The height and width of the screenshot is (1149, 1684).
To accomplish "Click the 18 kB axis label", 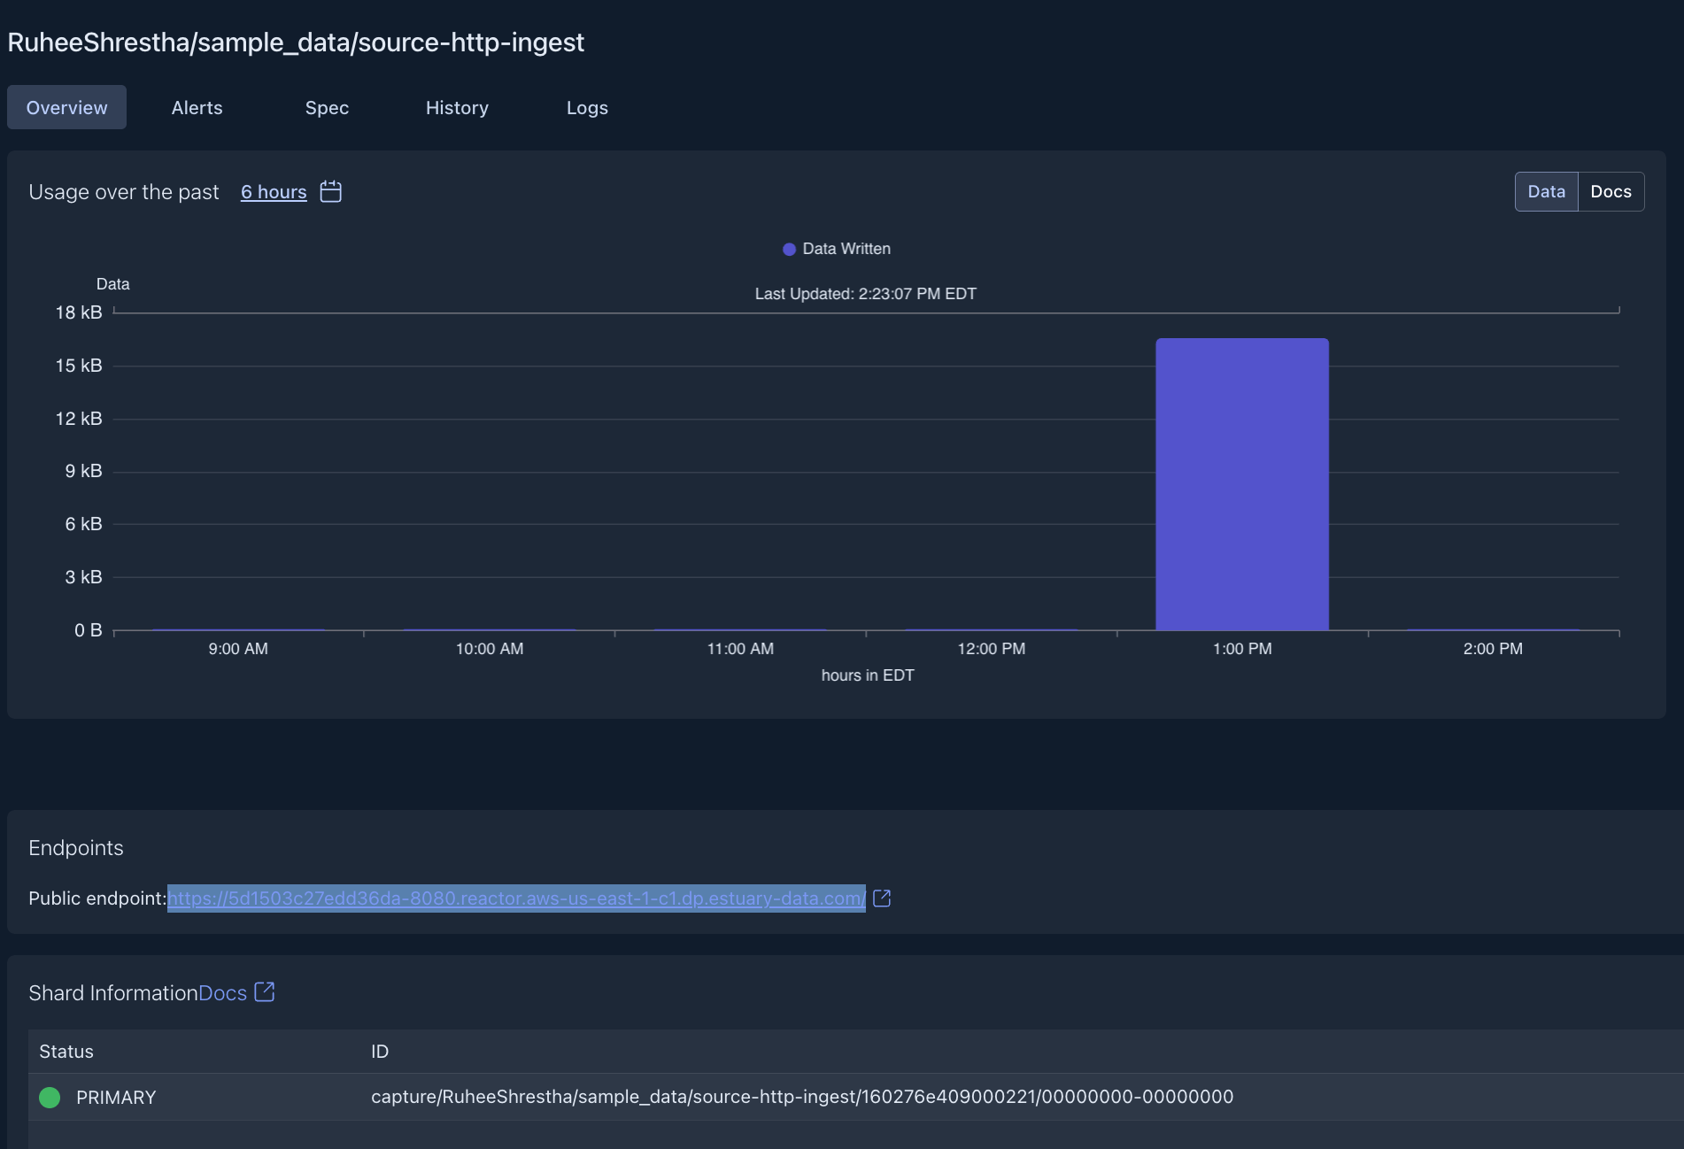I will (79, 312).
